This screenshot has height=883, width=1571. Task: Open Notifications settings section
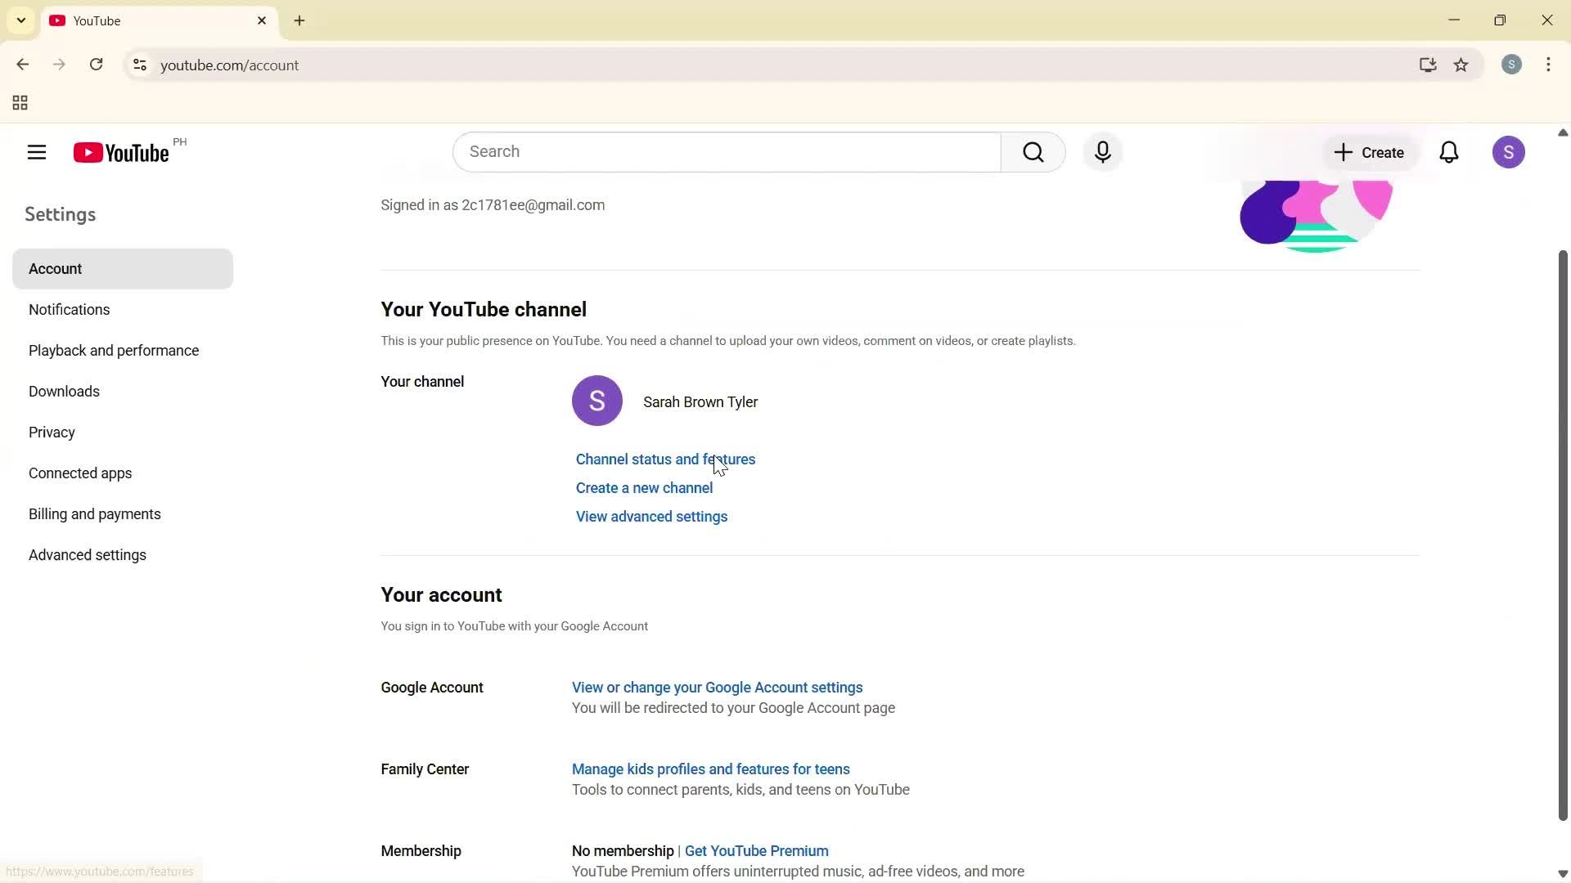(x=69, y=309)
